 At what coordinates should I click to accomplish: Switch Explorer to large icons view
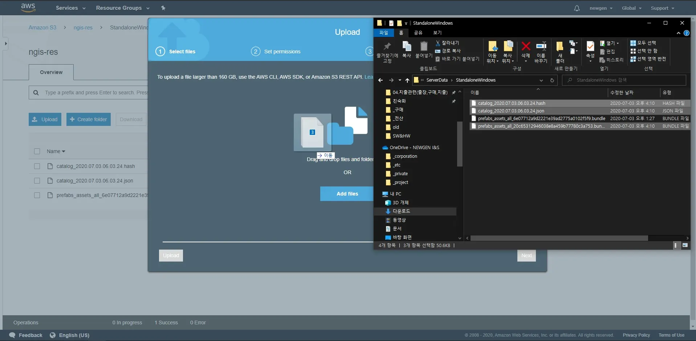[x=685, y=246]
